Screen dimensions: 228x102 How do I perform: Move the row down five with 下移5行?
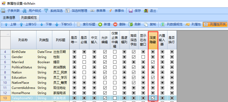(x=64, y=24)
